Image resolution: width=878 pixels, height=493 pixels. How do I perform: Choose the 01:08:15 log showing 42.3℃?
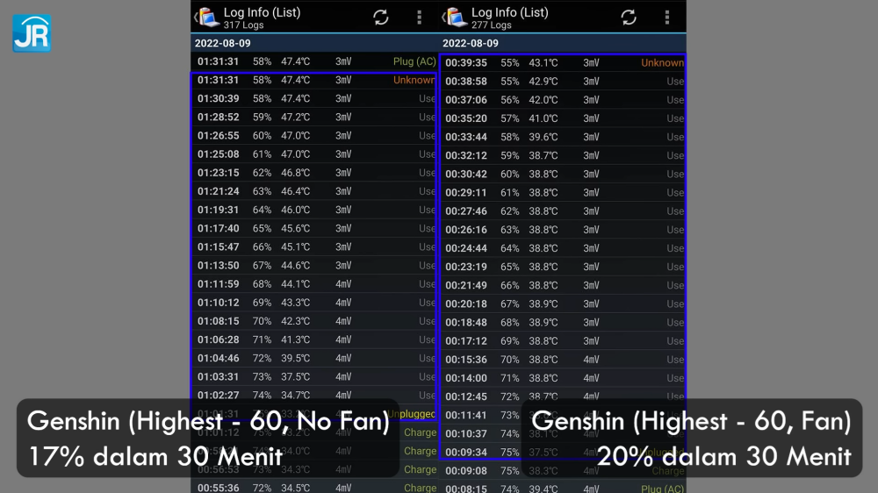coord(314,321)
